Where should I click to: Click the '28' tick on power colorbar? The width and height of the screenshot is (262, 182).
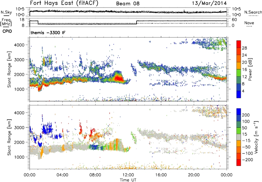[244, 48]
